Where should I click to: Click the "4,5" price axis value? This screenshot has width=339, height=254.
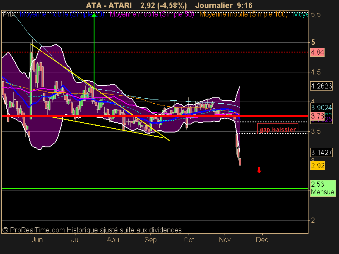(316, 72)
